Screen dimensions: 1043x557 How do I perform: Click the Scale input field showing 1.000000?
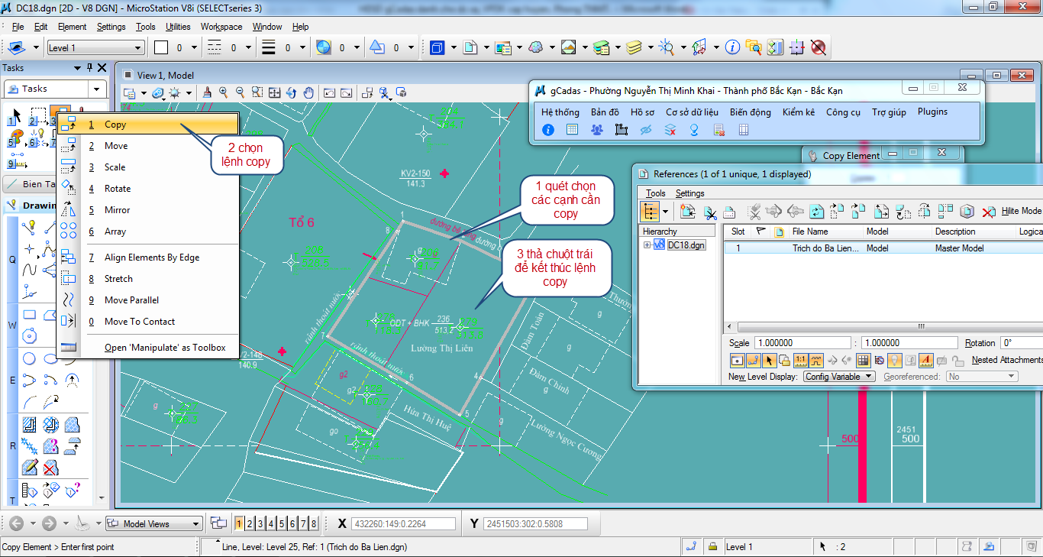click(802, 343)
